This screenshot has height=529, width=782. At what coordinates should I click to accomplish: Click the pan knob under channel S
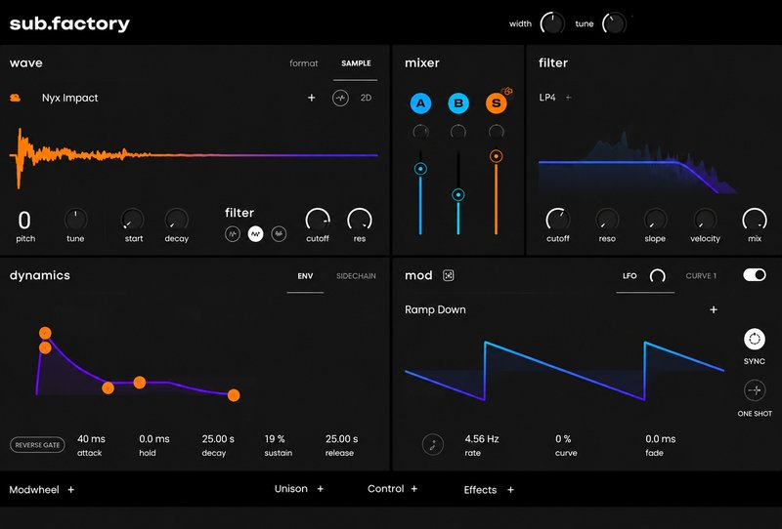[497, 132]
